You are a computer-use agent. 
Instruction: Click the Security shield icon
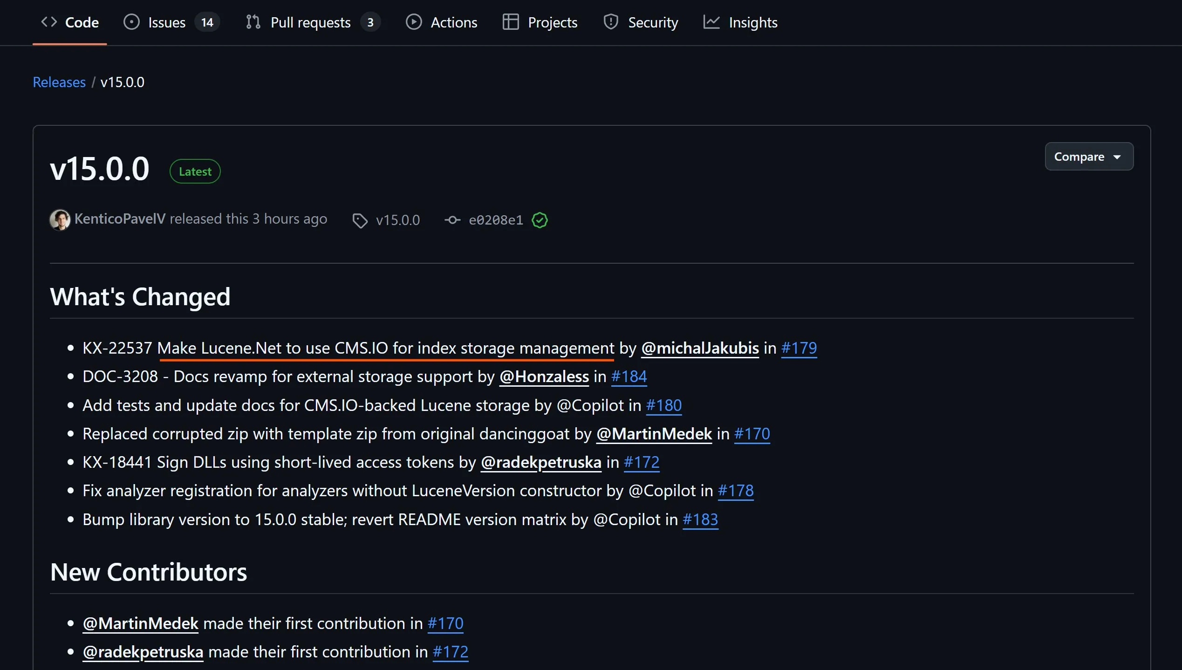[610, 22]
